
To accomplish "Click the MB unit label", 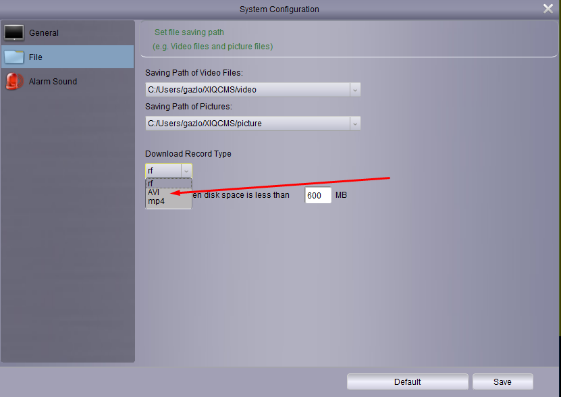I will pyautogui.click(x=342, y=195).
